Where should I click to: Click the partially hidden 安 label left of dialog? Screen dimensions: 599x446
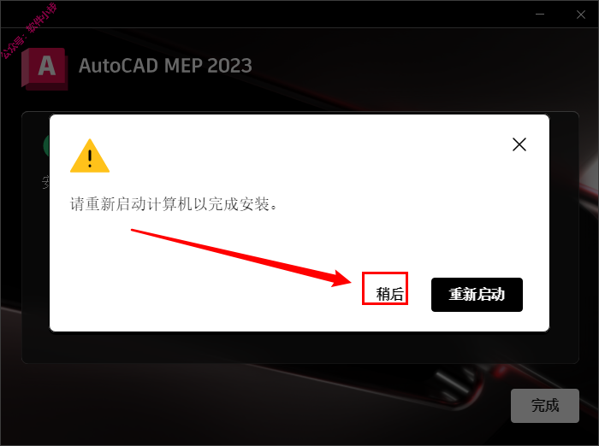pos(45,182)
